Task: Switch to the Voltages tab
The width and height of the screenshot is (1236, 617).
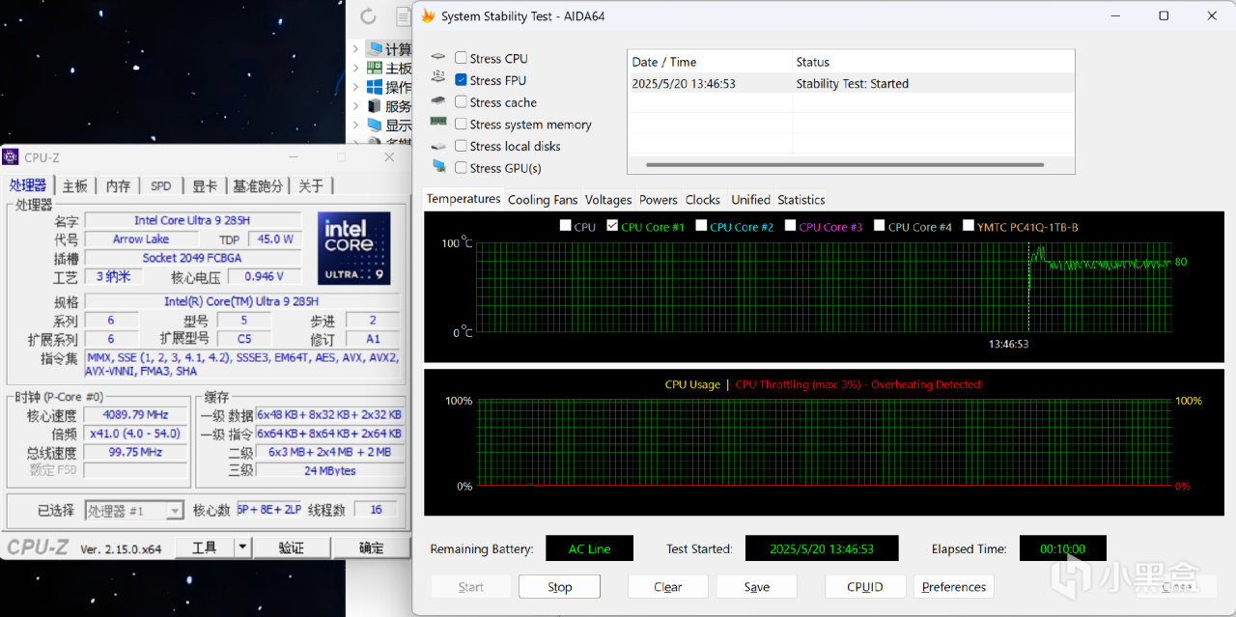Action: 608,200
